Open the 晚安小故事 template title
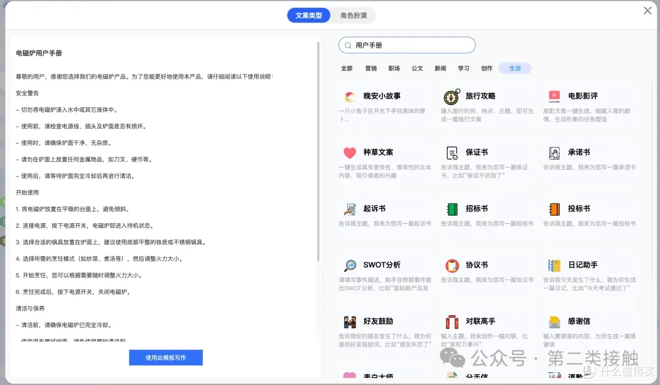660x385 pixels. tap(382, 96)
